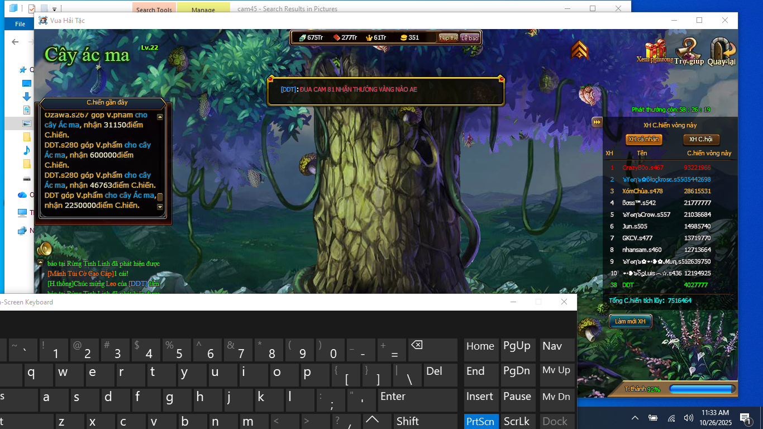The height and width of the screenshot is (429, 763).
Task: Click the green cash icon beside 675Tr
Action: click(x=302, y=37)
